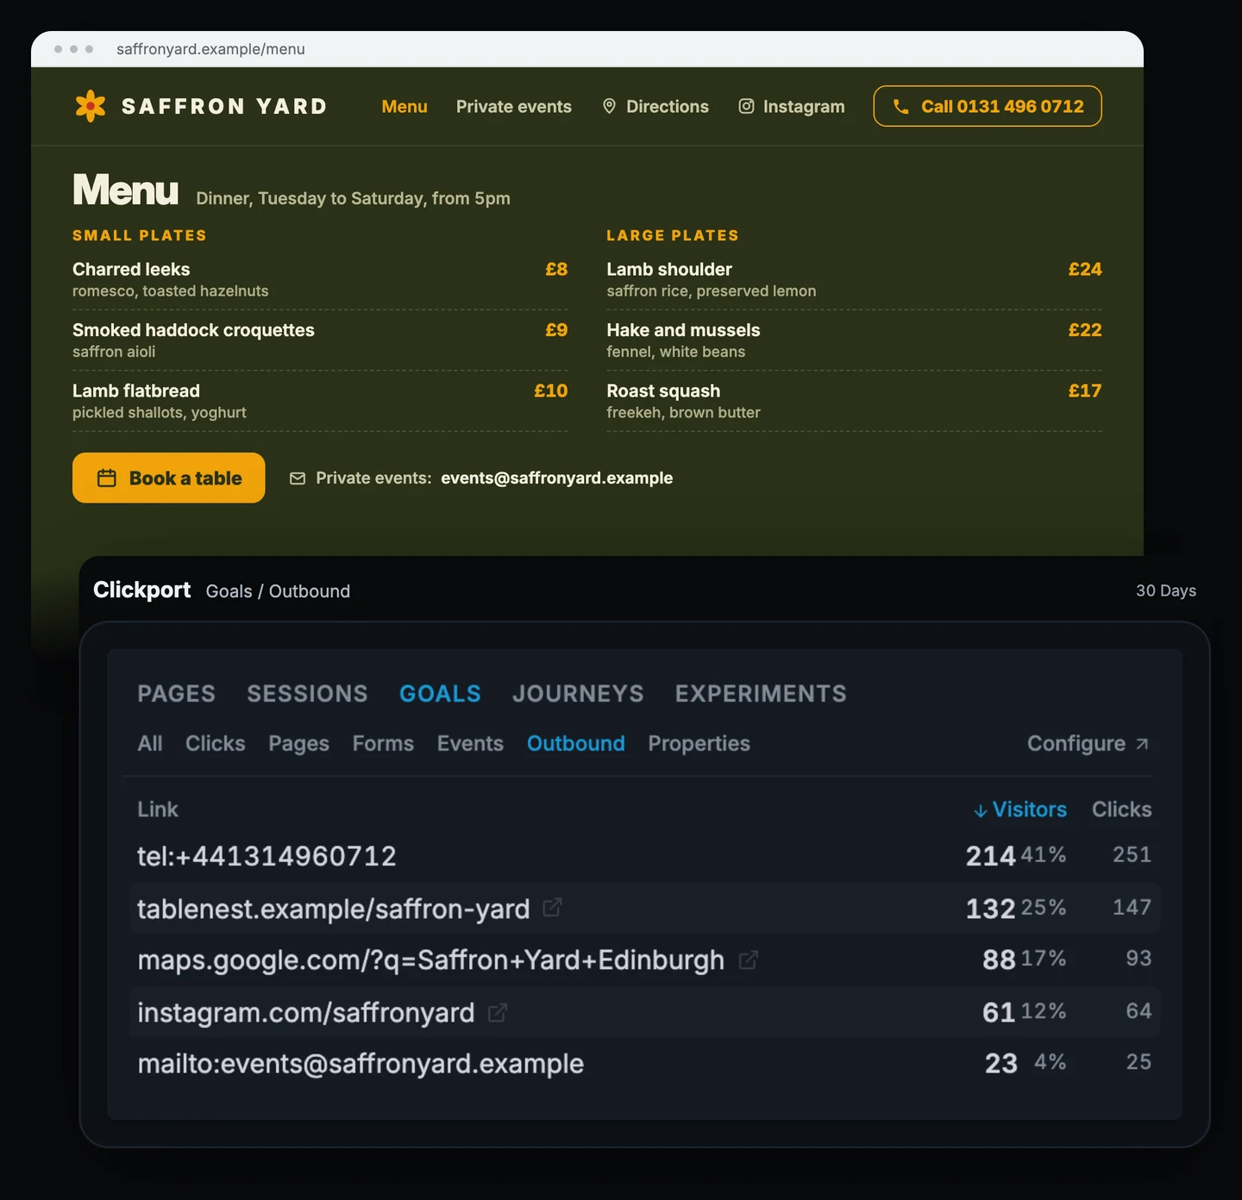Click the Instagram camera icon in navigation
The height and width of the screenshot is (1200, 1242).
[x=747, y=106]
